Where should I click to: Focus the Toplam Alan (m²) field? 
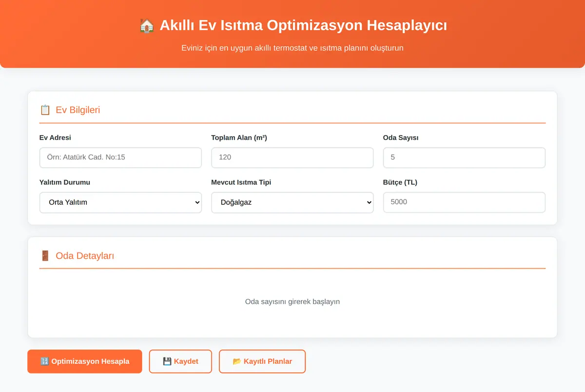(292, 158)
